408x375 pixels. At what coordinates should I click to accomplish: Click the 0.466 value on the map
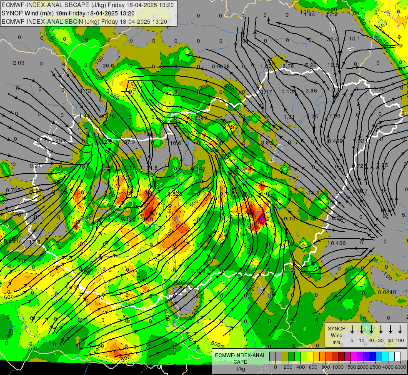pos(338,243)
